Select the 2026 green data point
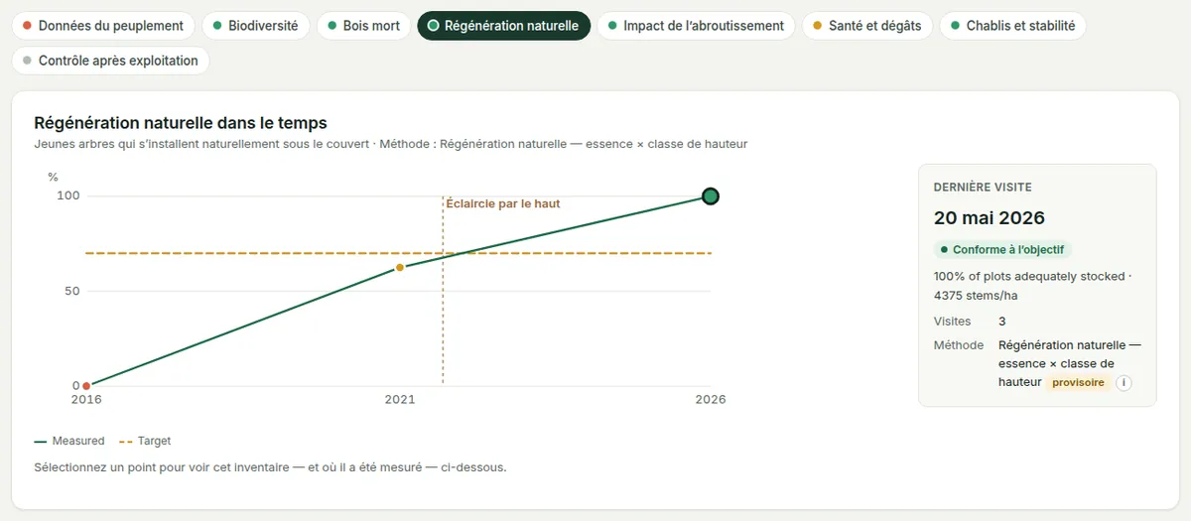Screen dimensions: 1191x521 (711, 196)
